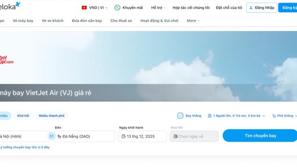
Task: Click the 13 thg 12, 2025 date field
Action: point(142,136)
